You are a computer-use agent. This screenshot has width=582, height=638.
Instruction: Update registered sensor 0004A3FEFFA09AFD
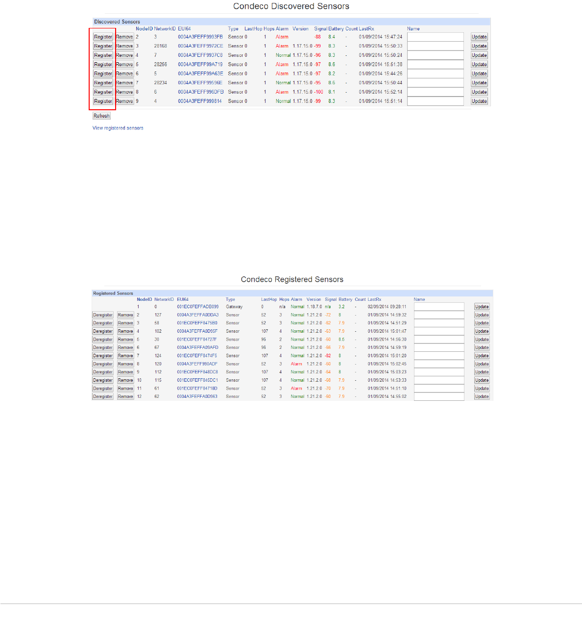pyautogui.click(x=482, y=347)
